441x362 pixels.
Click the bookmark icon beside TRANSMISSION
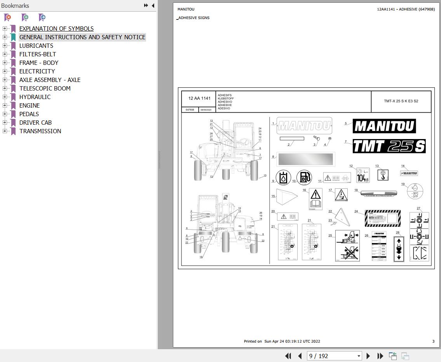(13, 131)
